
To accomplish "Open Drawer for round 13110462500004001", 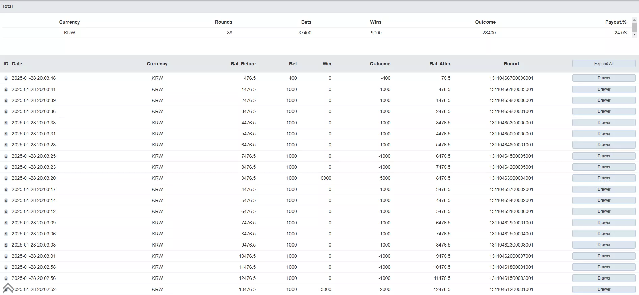I will [604, 234].
